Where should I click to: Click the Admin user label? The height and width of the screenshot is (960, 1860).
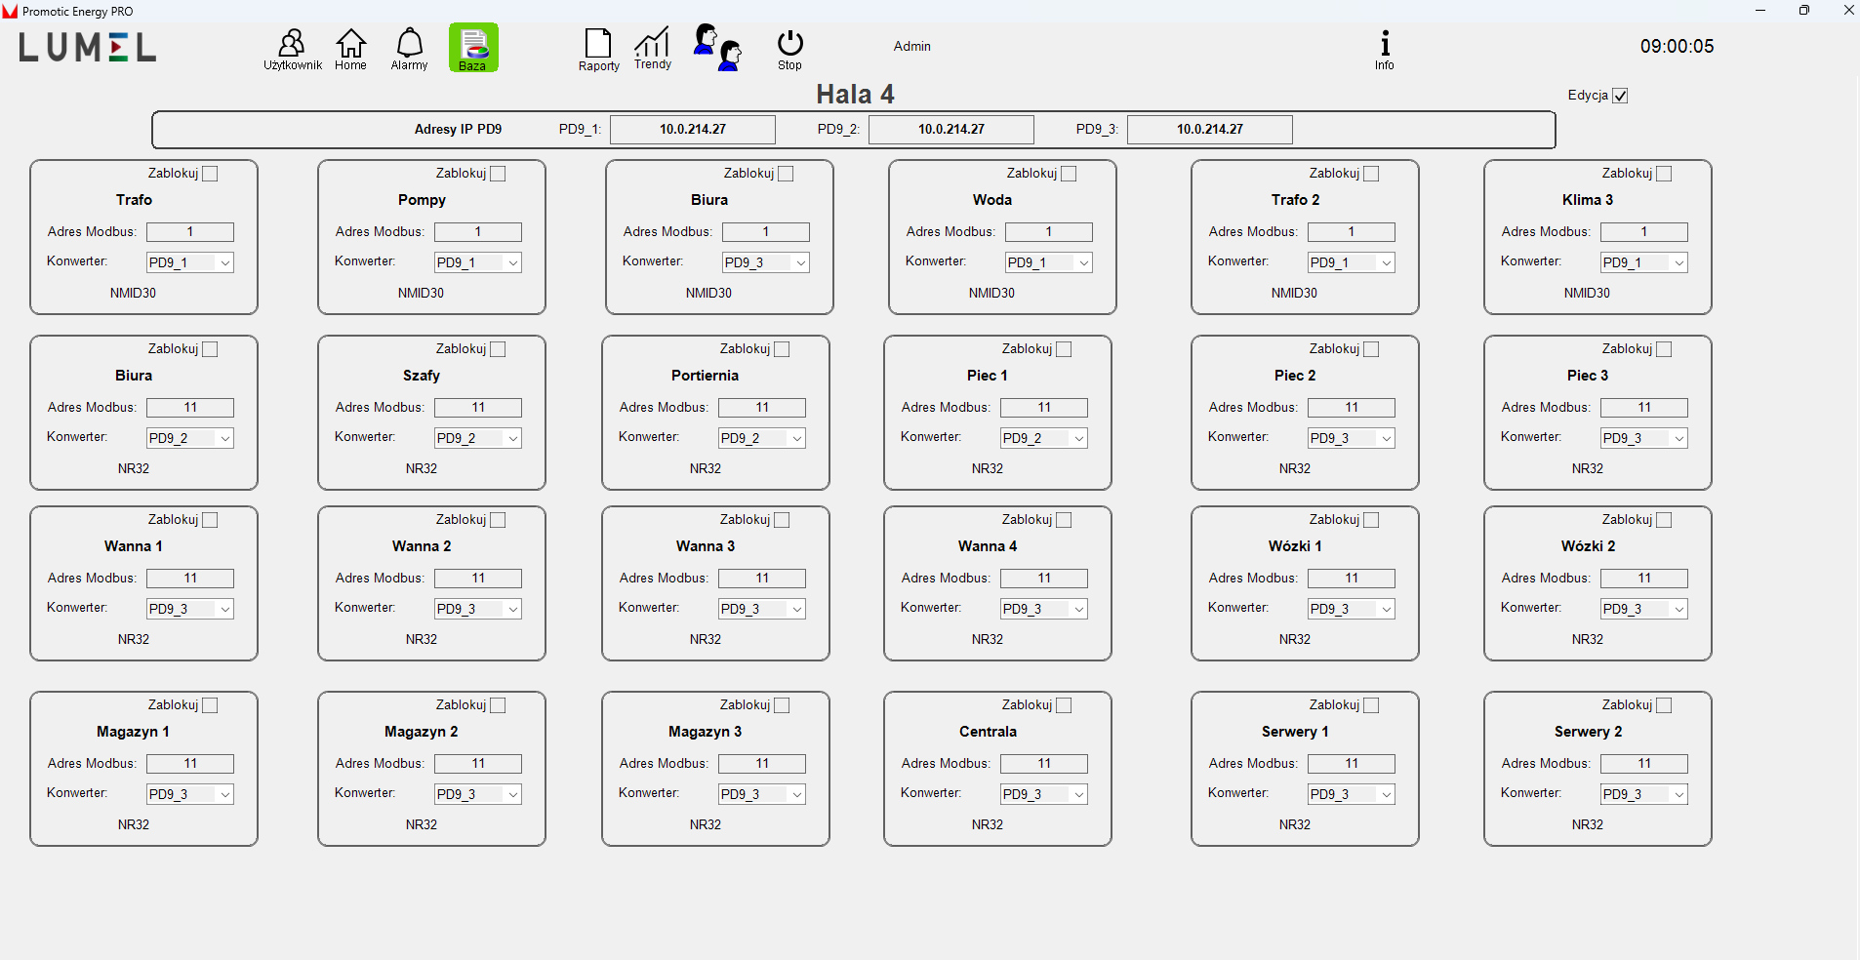tap(912, 46)
